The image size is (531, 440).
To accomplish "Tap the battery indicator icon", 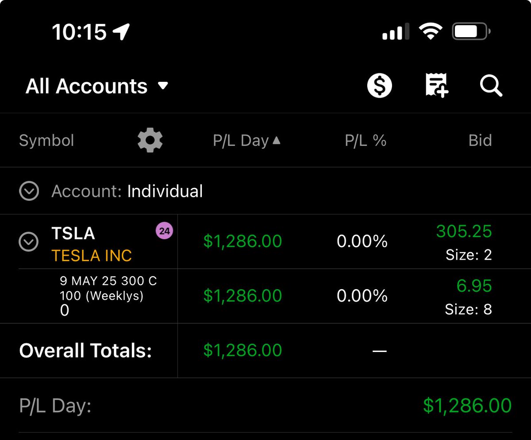I will tap(471, 32).
